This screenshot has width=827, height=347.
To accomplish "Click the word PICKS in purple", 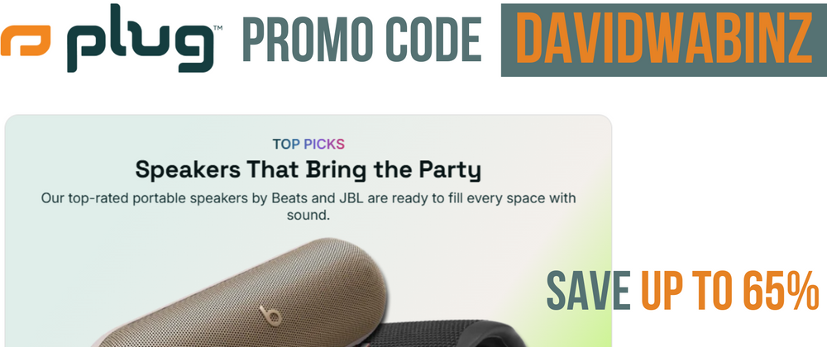I will [x=324, y=144].
